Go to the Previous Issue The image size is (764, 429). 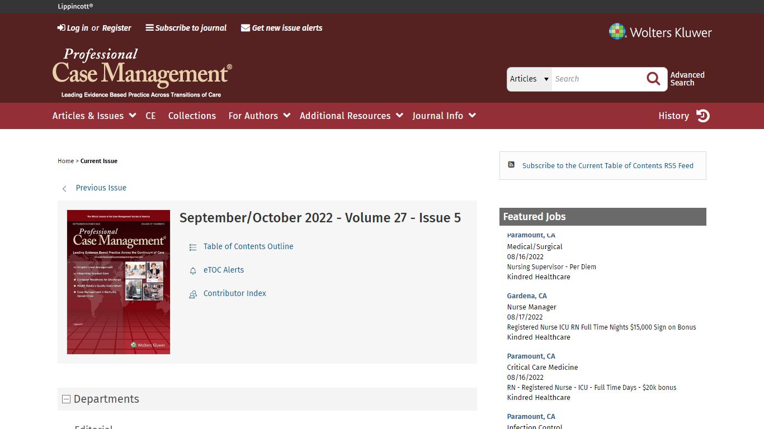tap(101, 188)
